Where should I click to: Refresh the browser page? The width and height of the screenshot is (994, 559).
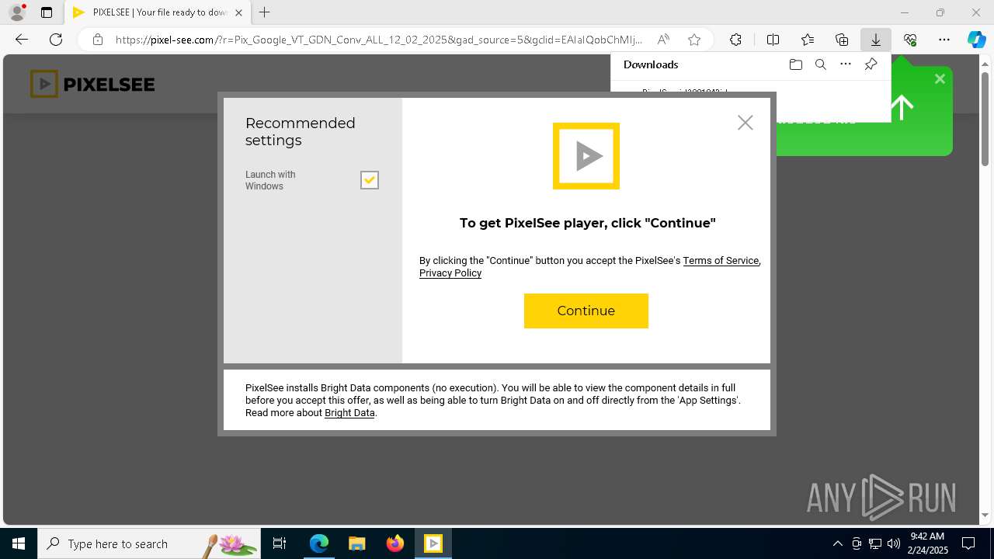[x=56, y=40]
